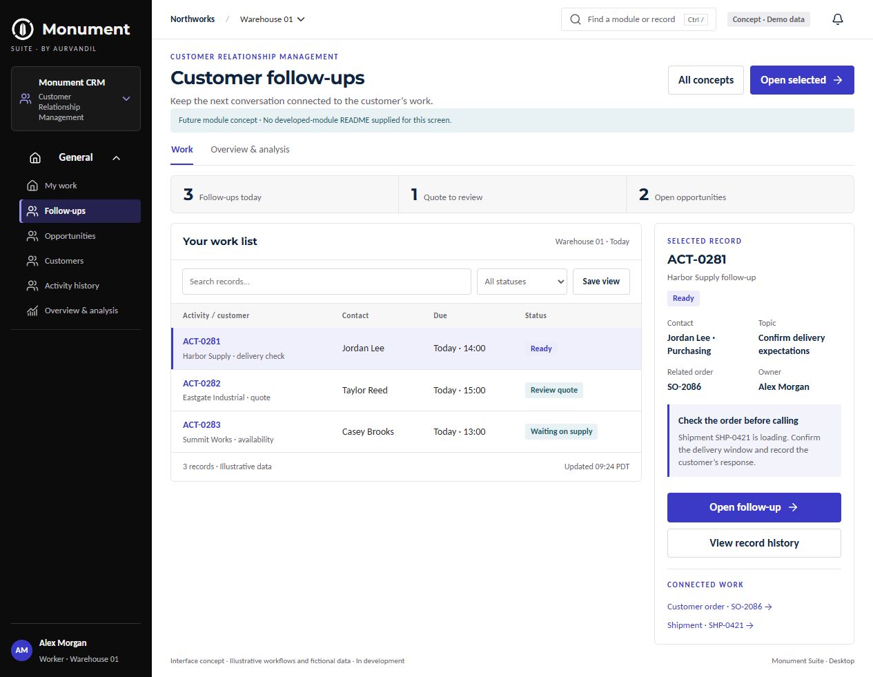The image size is (873, 677).
Task: Open Shipment SHP-0421 link
Action: pos(710,625)
